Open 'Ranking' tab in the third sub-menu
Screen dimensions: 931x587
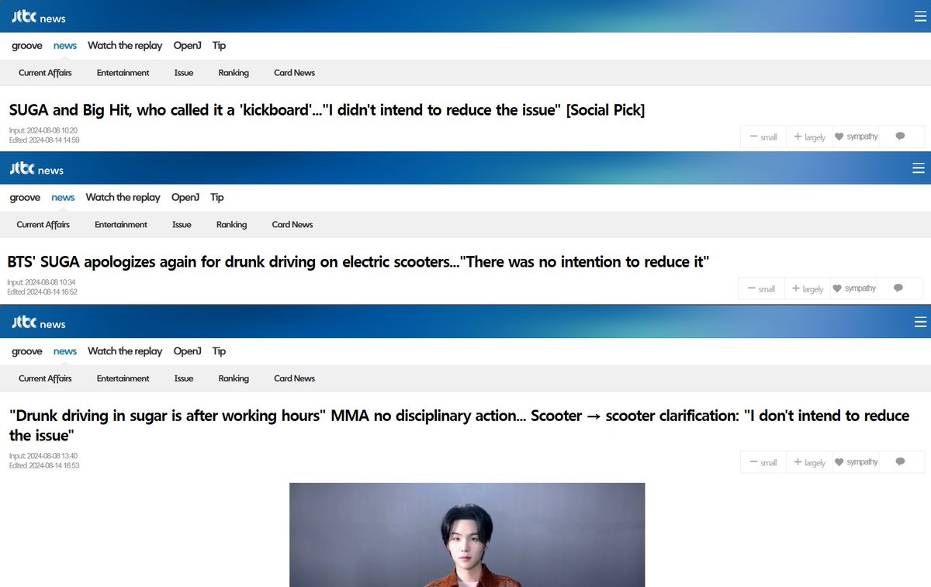[x=234, y=378]
